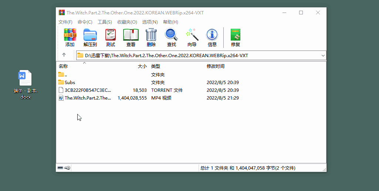Open the 帮助(H) menu
379x191 pixels.
tap(170, 22)
